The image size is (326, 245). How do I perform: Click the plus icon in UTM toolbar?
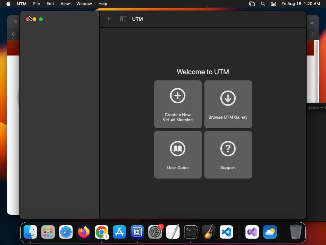point(109,19)
